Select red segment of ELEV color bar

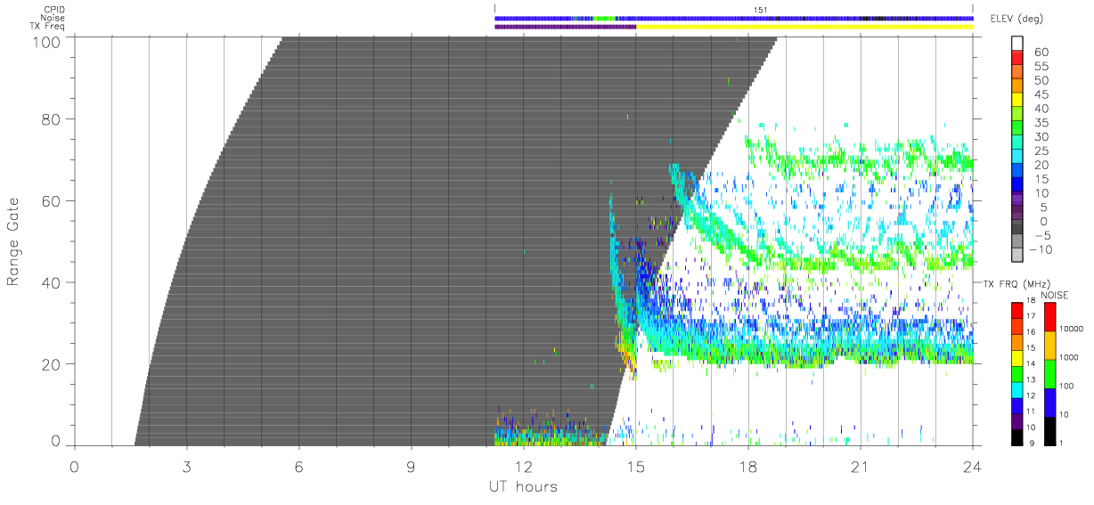click(x=1018, y=58)
